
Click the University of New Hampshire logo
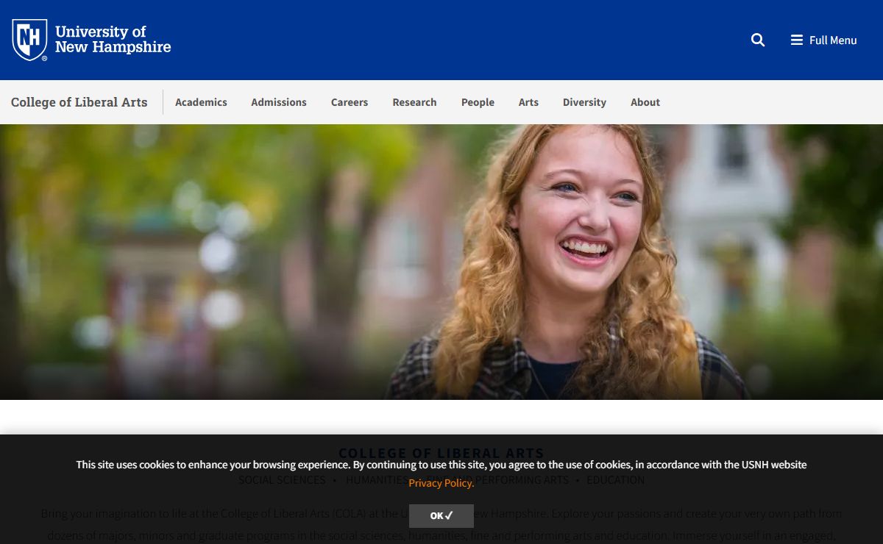(91, 40)
